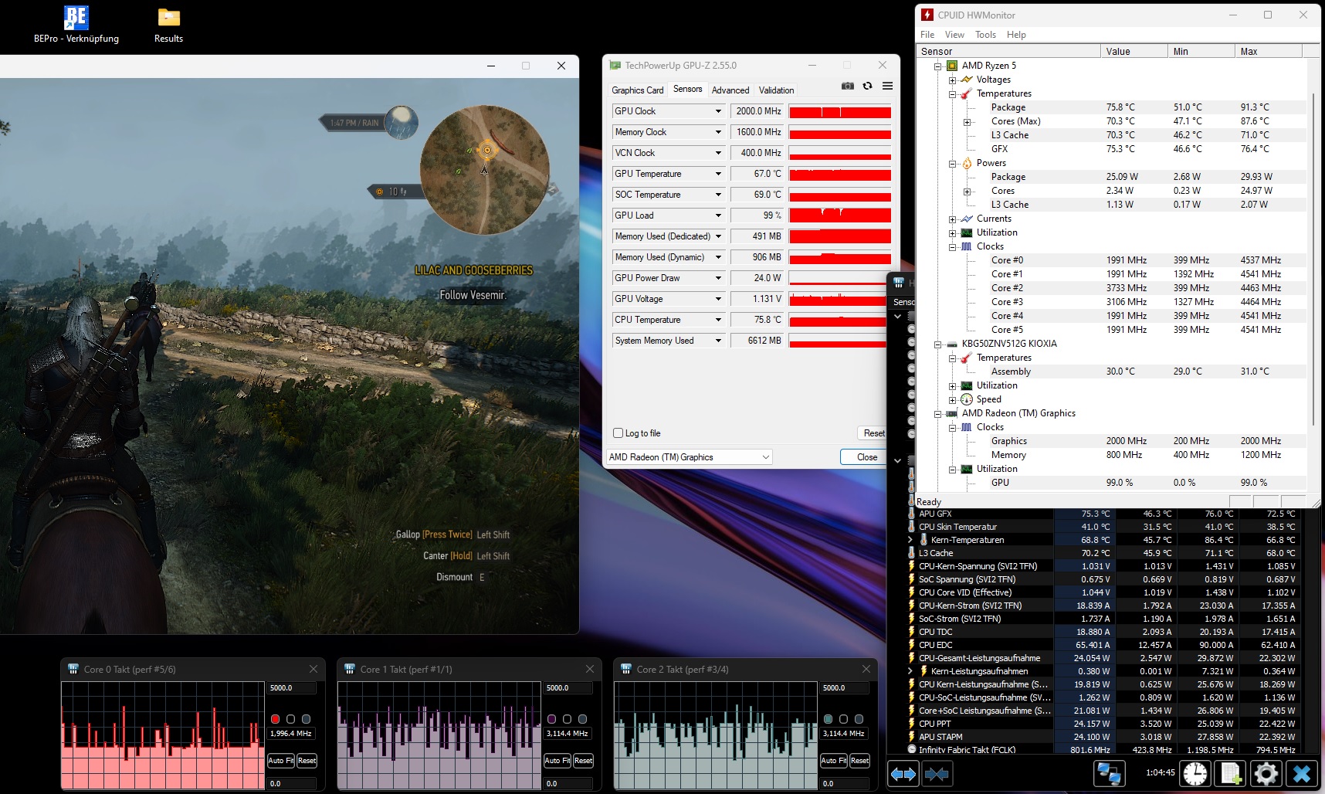Expand Kern-Leistungsaufnahmen row in HWiNFO
Image resolution: width=1325 pixels, height=794 pixels.
coord(911,671)
